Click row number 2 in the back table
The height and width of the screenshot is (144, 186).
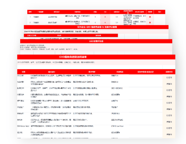coord(30,22)
